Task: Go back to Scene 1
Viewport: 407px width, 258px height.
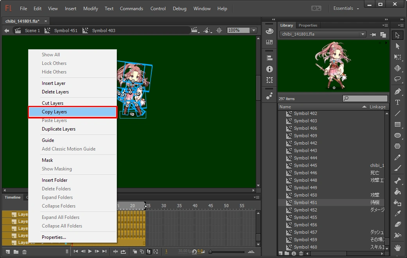Action: point(32,30)
